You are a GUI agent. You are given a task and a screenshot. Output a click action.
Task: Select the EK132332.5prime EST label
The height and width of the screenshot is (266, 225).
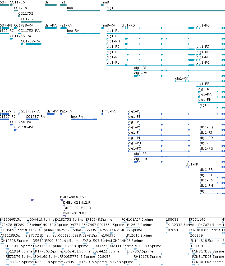pyautogui.click(x=180, y=225)
